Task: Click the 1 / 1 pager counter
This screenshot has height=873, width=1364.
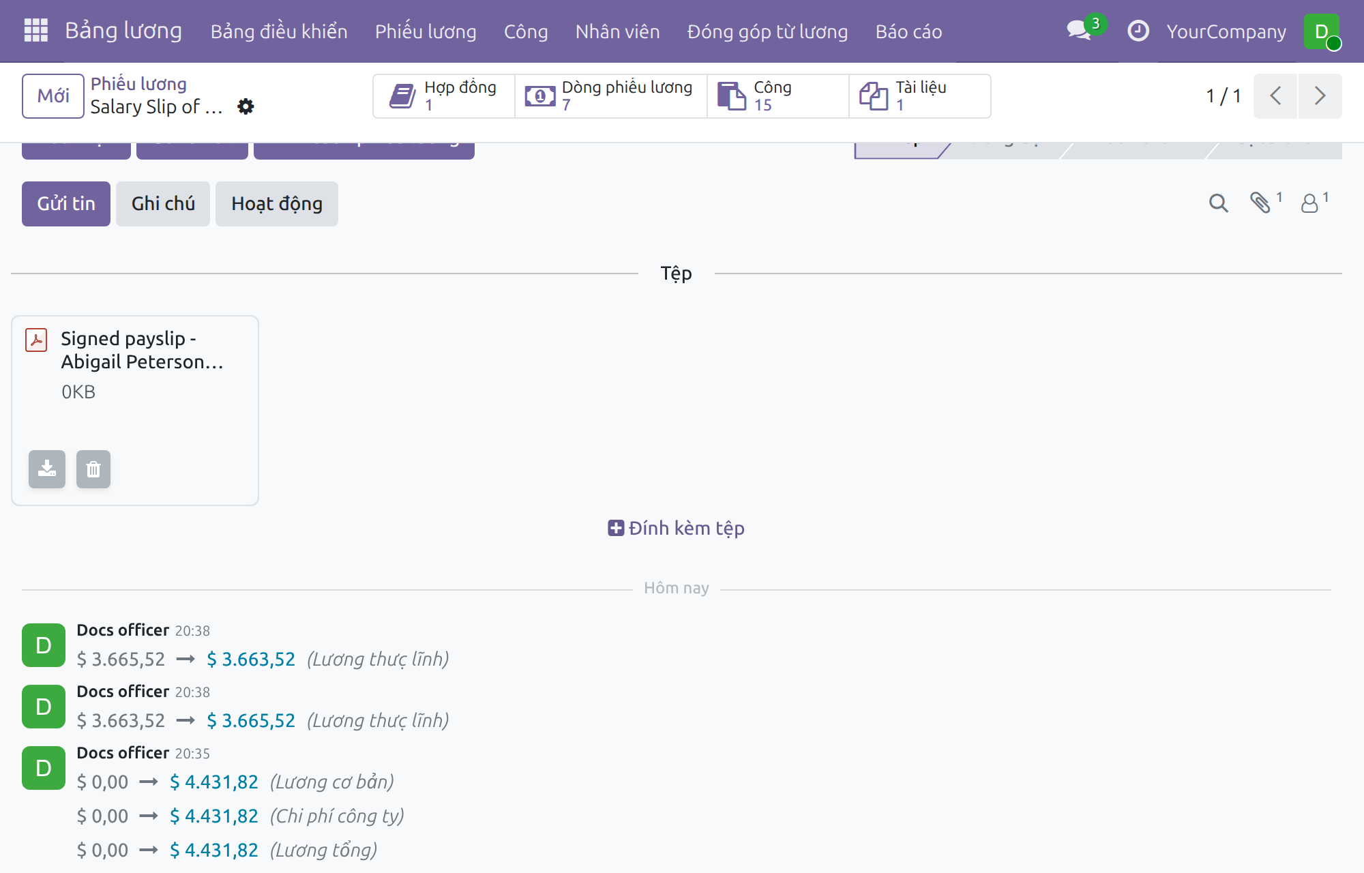Action: (1223, 96)
